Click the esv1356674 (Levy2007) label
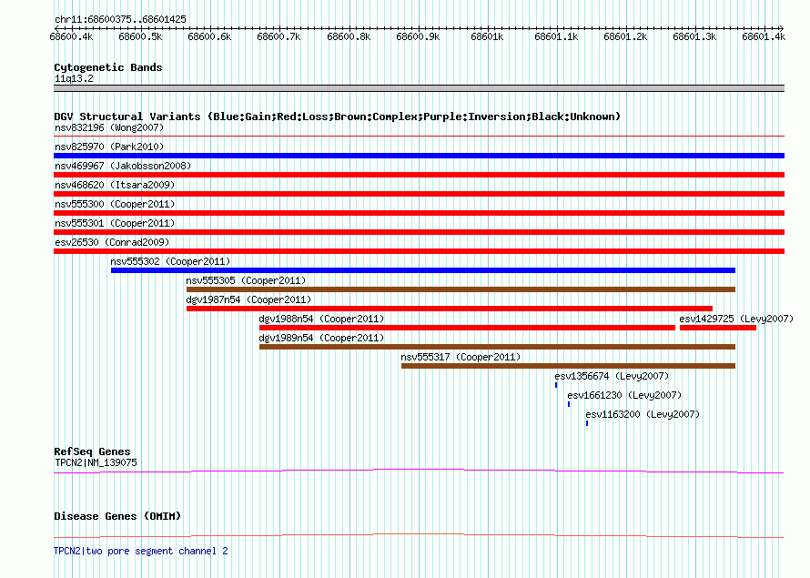The image size is (810, 578). point(612,376)
